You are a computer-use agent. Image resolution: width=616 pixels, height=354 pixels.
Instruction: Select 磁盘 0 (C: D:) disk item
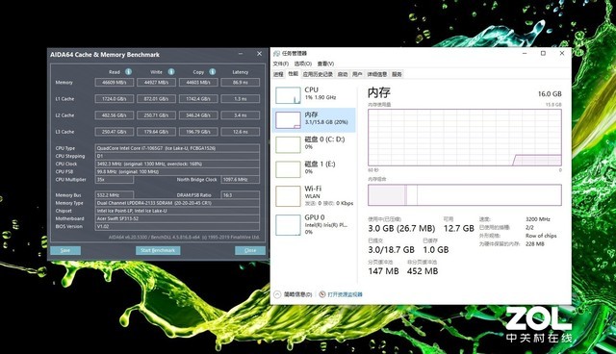pyautogui.click(x=314, y=144)
